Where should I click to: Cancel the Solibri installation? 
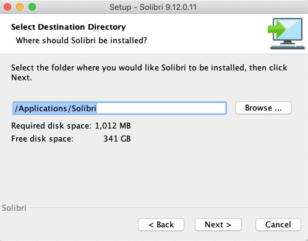tap(278, 224)
